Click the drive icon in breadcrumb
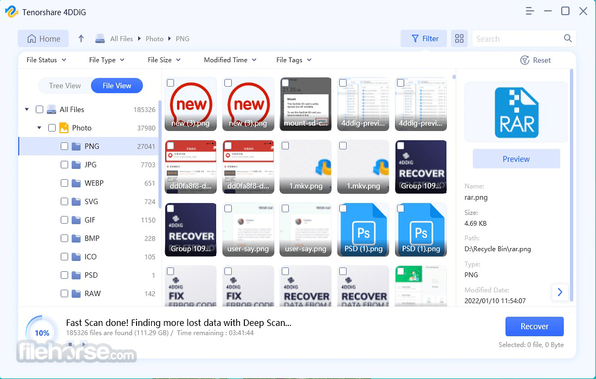The width and height of the screenshot is (596, 379). (100, 38)
